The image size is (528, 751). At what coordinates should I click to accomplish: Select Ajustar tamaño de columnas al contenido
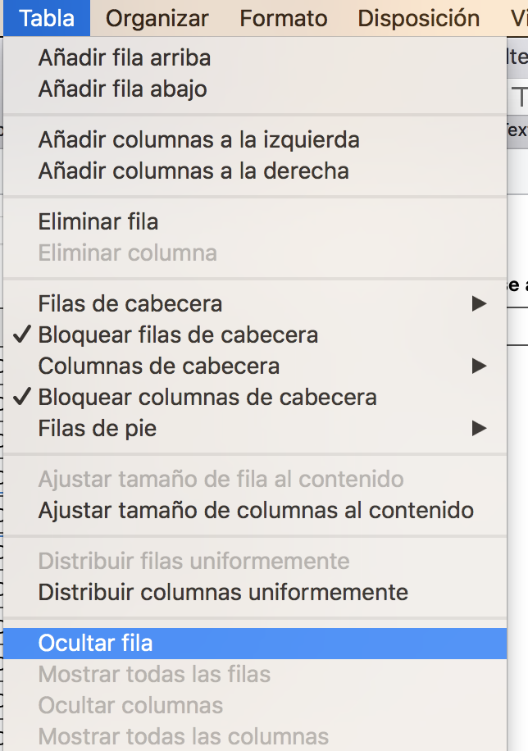coord(256,511)
